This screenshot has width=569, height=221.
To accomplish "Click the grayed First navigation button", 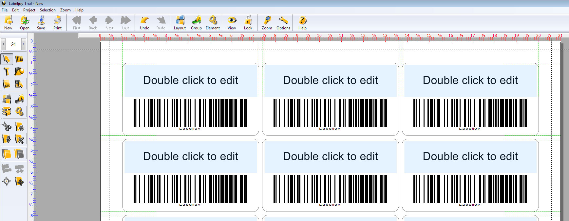I will click(77, 23).
